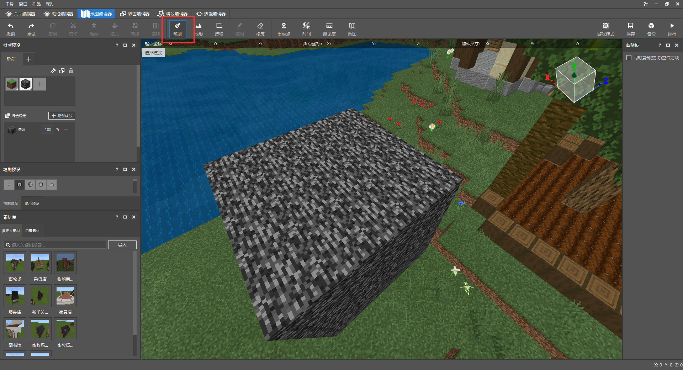Image resolution: width=683 pixels, height=370 pixels.
Task: Select the hemisphere brush shape
Action: [x=52, y=185]
